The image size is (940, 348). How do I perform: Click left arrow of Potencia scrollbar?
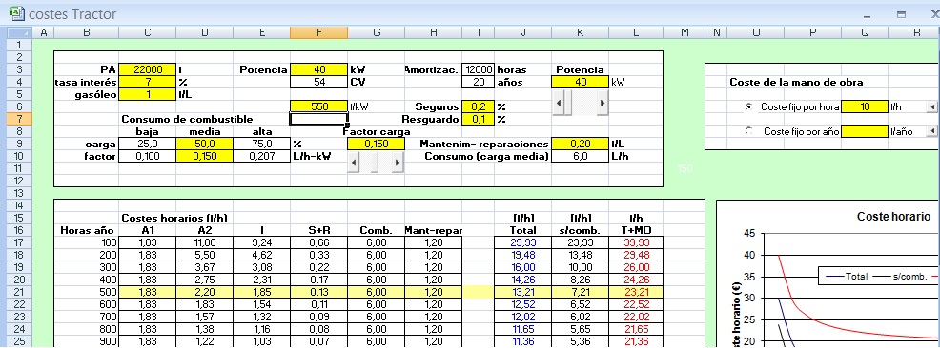(x=558, y=103)
